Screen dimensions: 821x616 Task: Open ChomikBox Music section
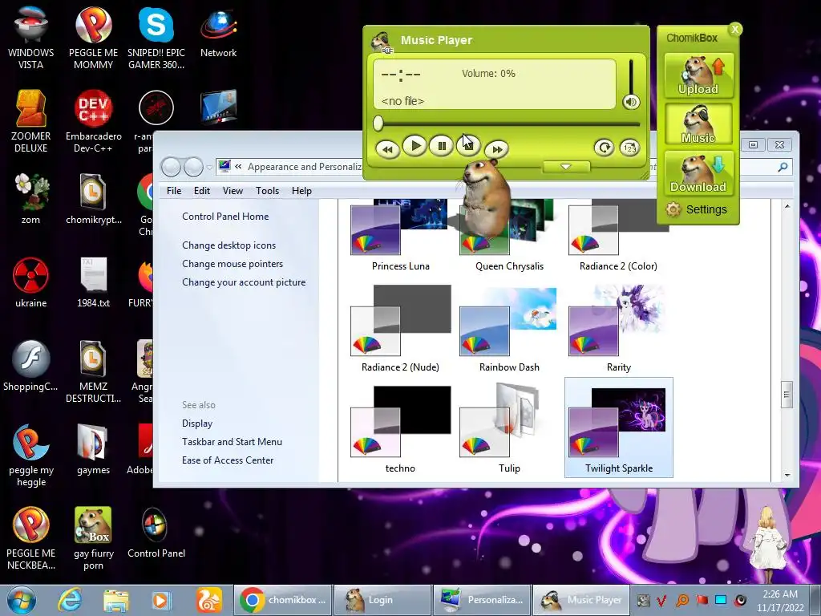point(698,124)
